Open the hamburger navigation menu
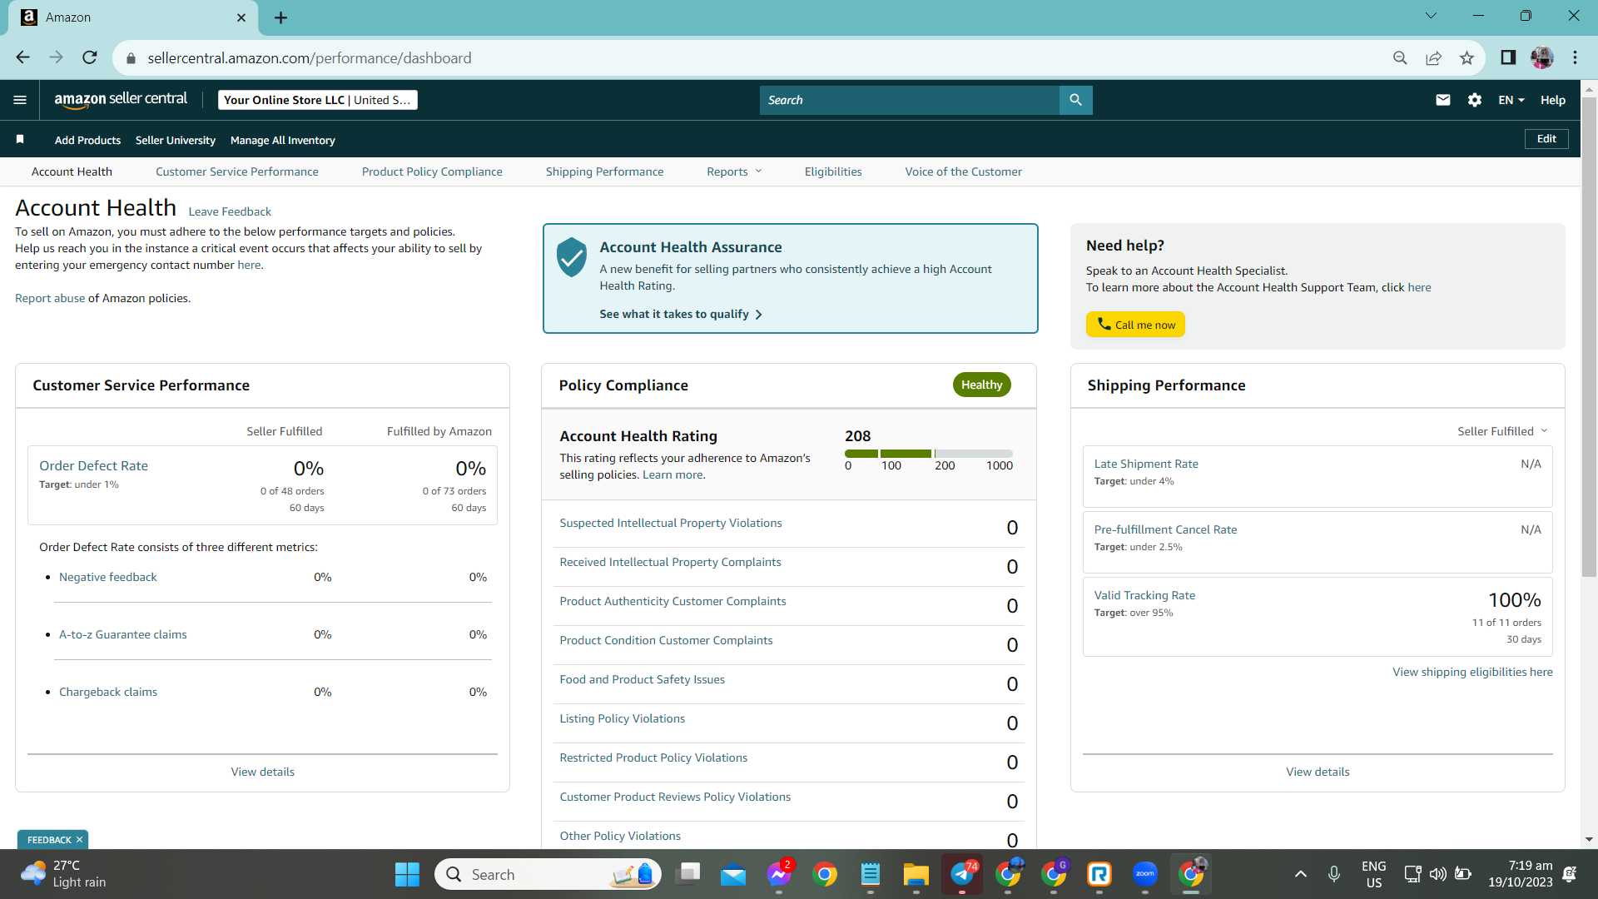Screen dimensions: 1598x899 20,100
